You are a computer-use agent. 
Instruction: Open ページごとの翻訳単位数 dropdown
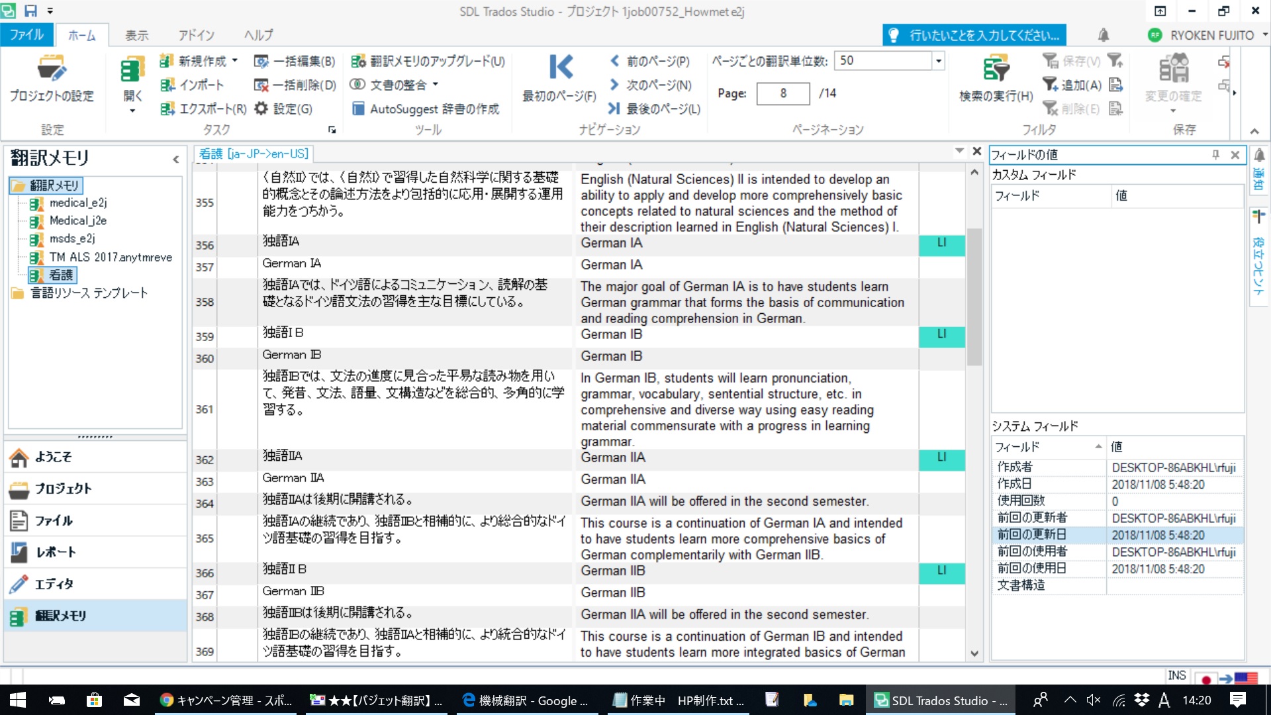click(x=938, y=61)
